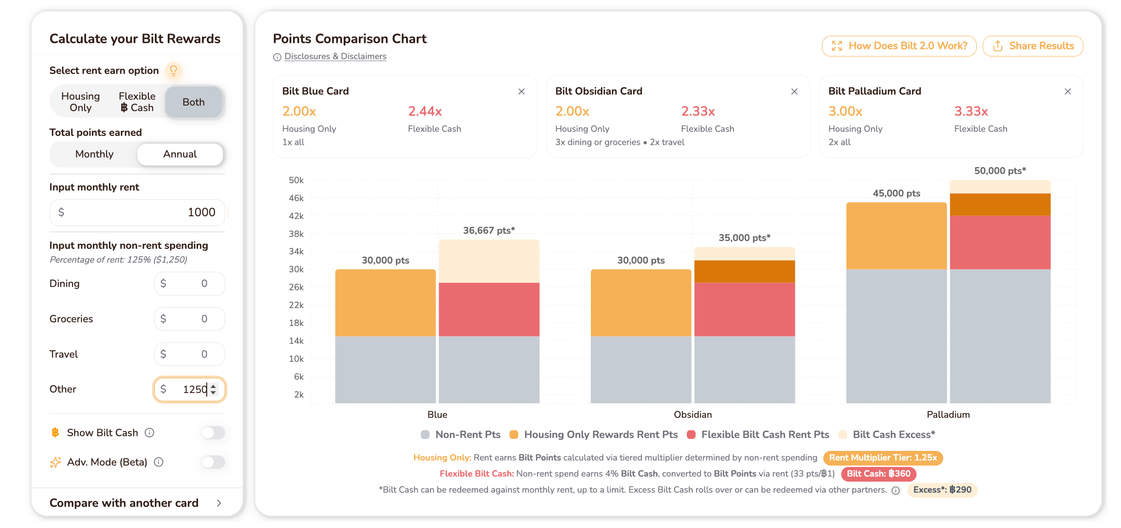The height and width of the screenshot is (528, 1121).
Task: Click the lightbulb hint icon
Action: [174, 70]
